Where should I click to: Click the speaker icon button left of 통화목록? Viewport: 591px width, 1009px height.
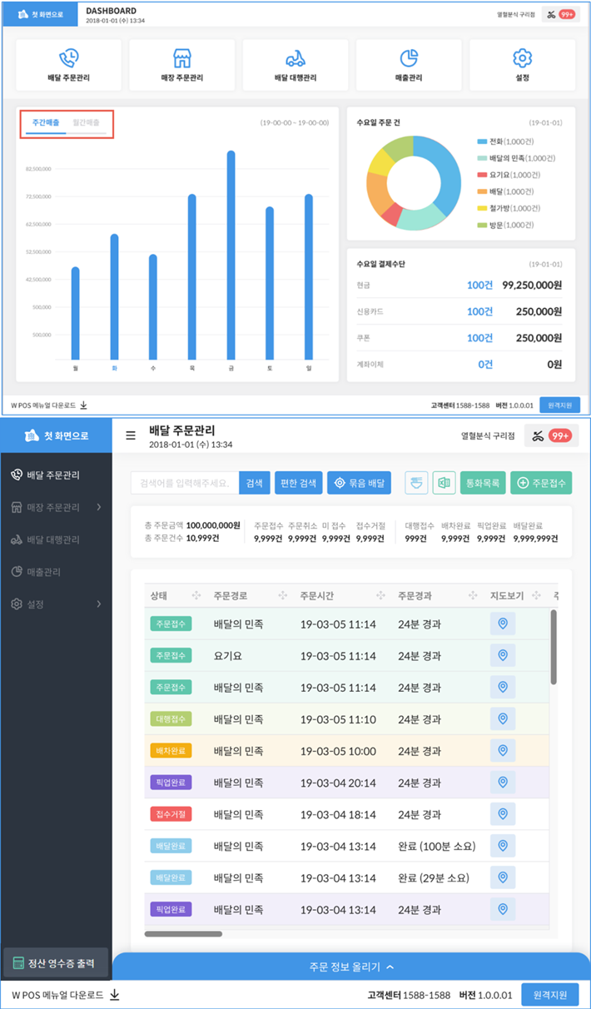(x=444, y=483)
